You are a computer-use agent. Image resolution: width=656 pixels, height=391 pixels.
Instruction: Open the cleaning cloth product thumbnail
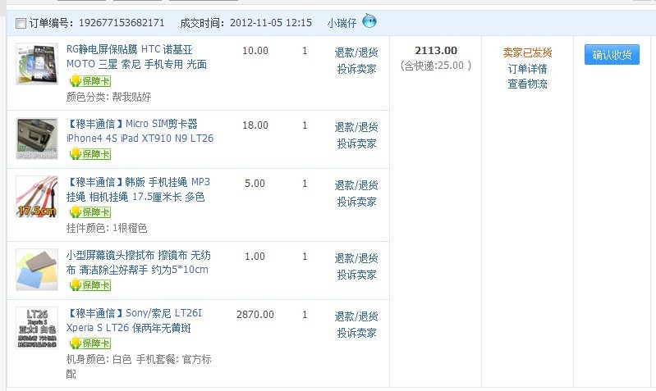click(37, 270)
